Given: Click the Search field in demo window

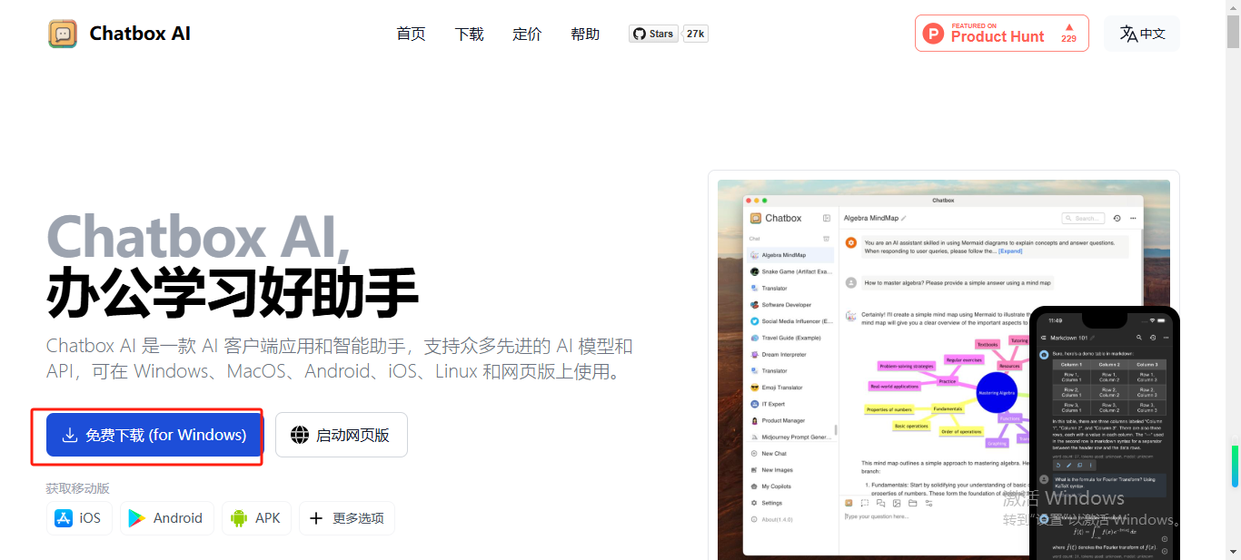Looking at the screenshot, I should click(x=1083, y=218).
